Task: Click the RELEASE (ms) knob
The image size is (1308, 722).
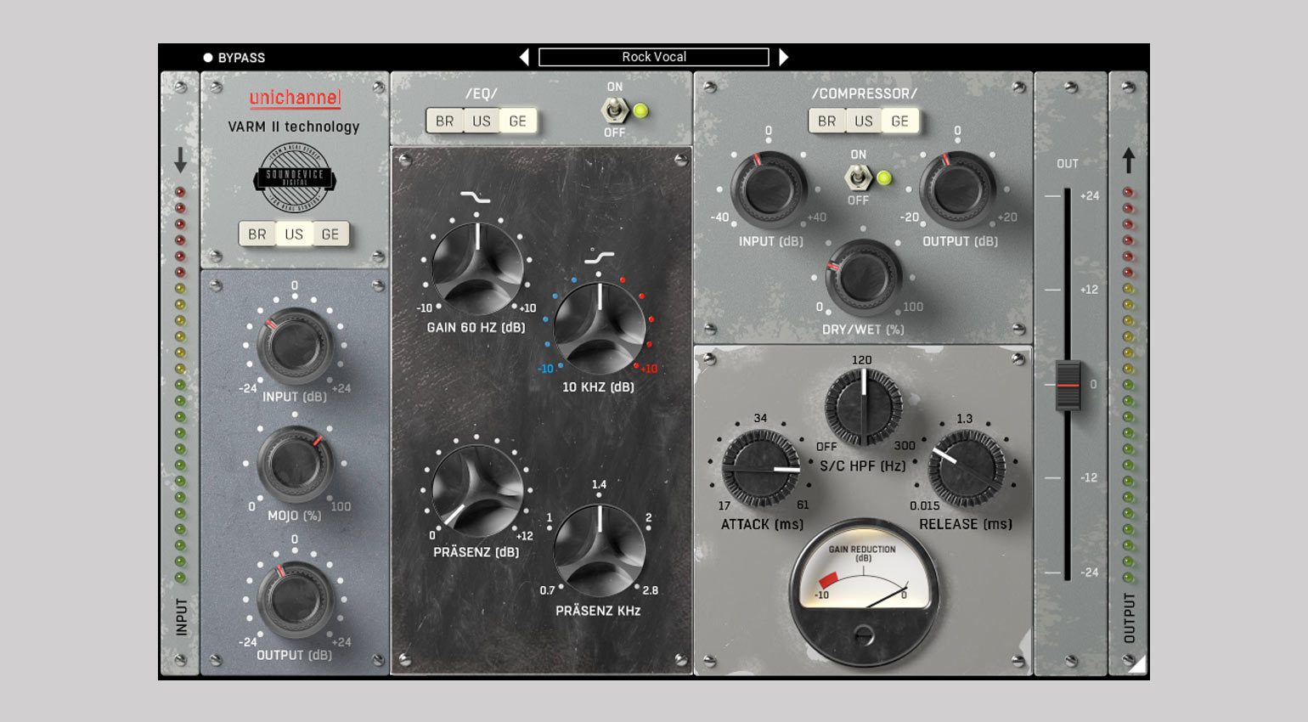Action: point(967,468)
